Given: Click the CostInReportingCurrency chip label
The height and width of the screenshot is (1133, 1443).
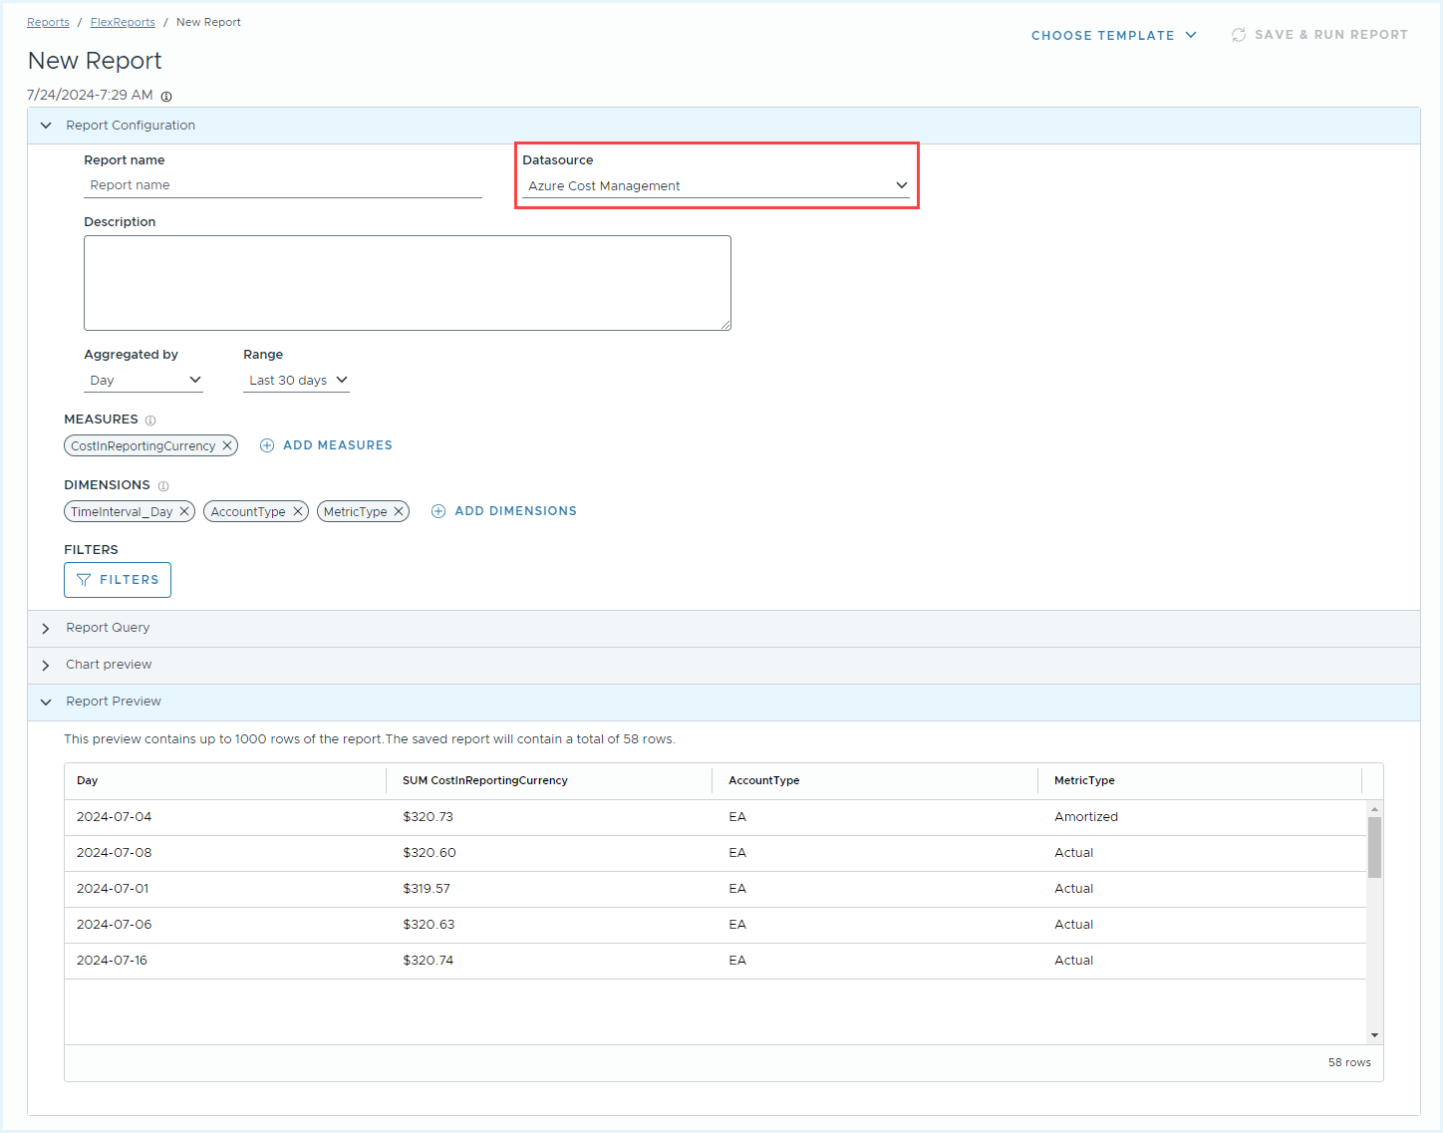Looking at the screenshot, I should click(x=143, y=446).
